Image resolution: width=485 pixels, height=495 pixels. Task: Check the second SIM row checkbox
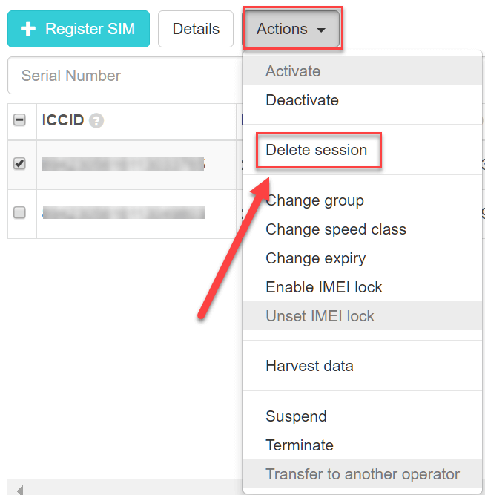click(20, 212)
